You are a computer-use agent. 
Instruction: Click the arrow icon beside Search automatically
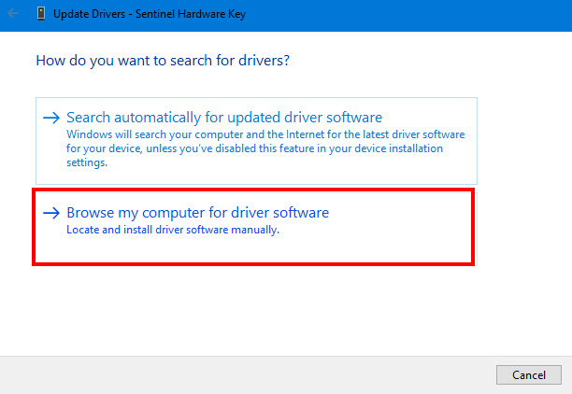(51, 118)
